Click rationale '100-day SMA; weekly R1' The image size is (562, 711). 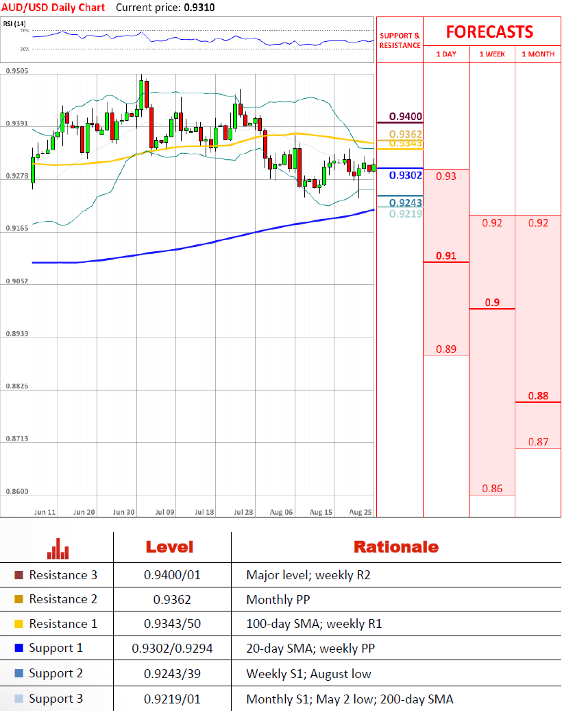click(x=315, y=624)
